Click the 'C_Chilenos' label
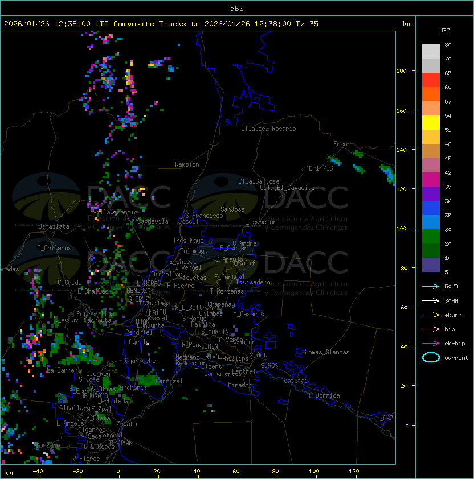The width and height of the screenshot is (474, 479). point(54,248)
